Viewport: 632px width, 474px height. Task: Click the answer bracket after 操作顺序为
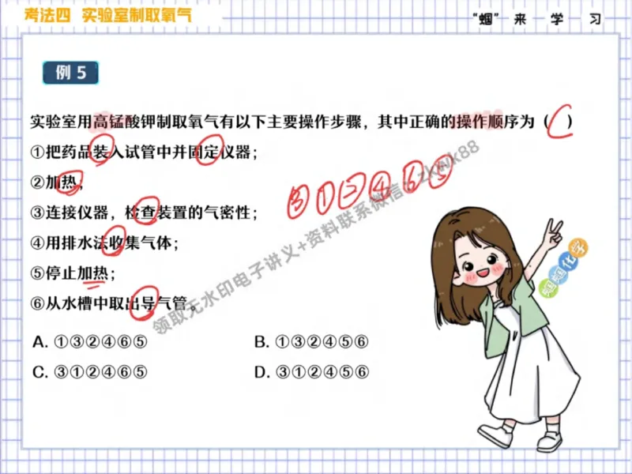[x=559, y=122]
